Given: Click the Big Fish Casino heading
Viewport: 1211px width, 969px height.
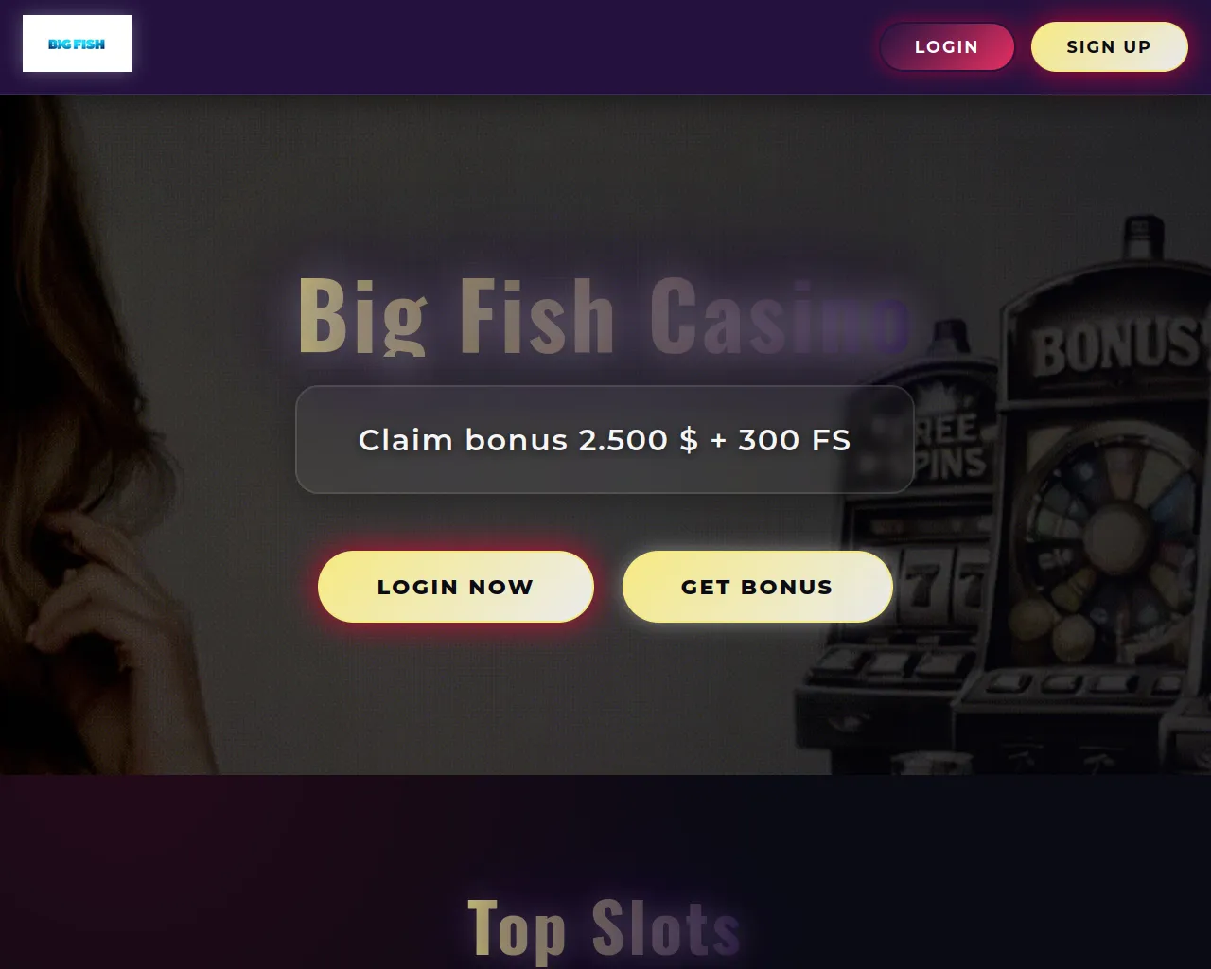Looking at the screenshot, I should point(604,315).
